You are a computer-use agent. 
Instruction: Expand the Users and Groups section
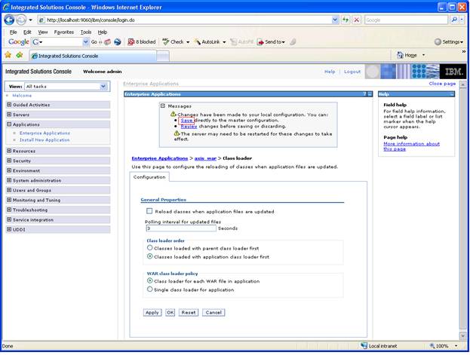[x=9, y=190]
